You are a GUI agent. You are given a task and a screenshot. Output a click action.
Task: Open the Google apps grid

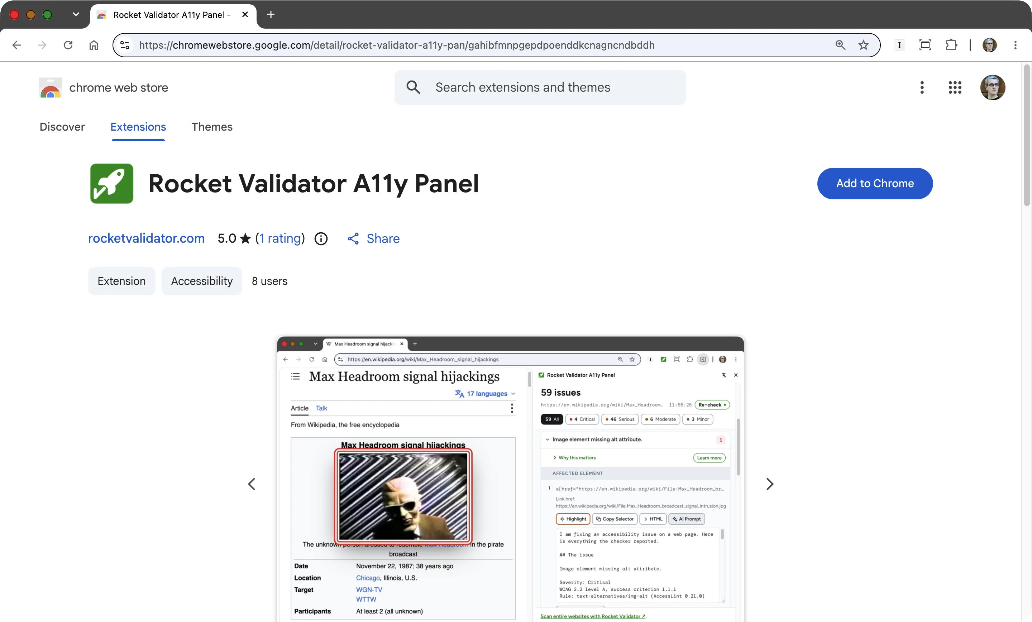(x=955, y=87)
